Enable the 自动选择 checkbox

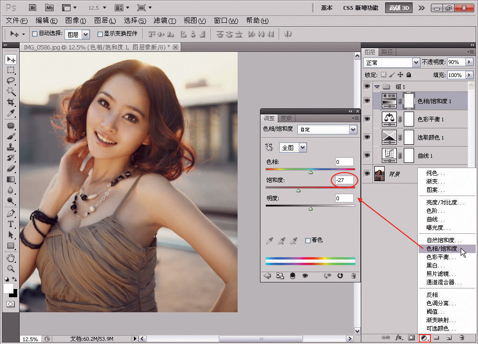35,34
